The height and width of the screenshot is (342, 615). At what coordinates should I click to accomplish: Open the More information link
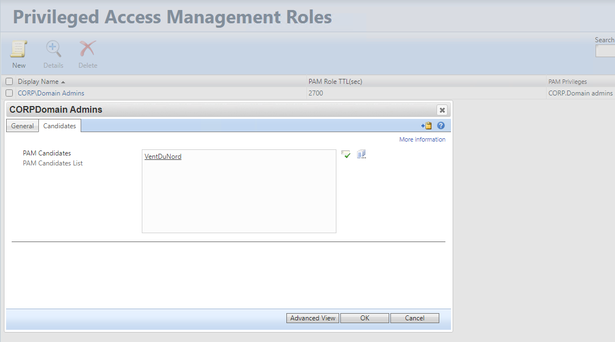coord(422,139)
